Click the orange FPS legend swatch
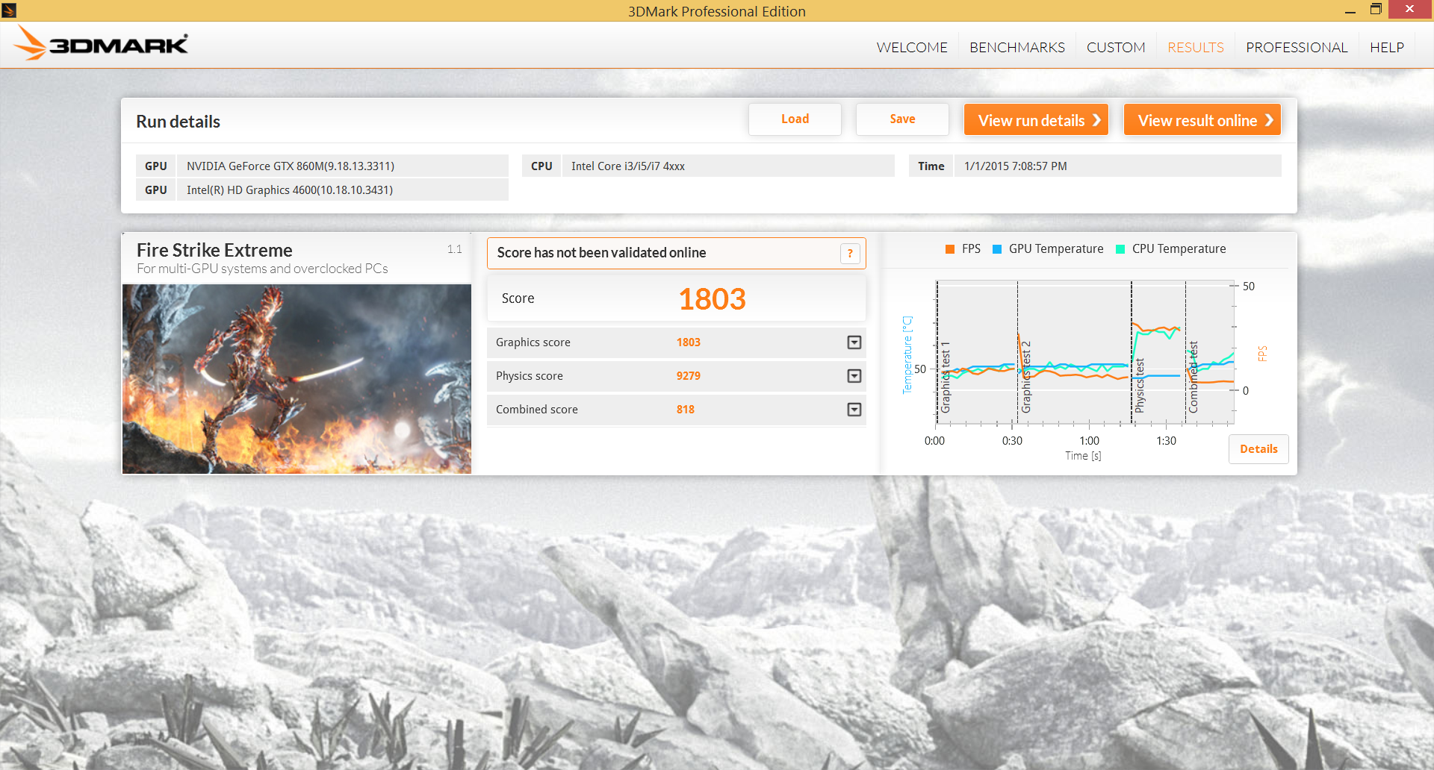1434x770 pixels. [x=950, y=249]
